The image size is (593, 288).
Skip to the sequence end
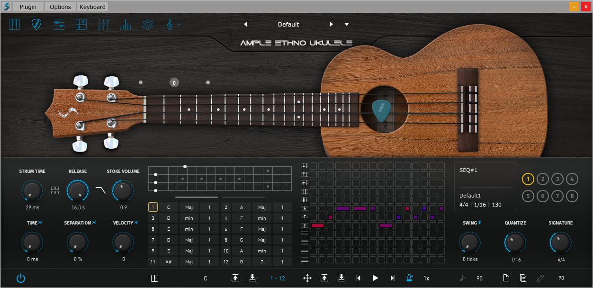pyautogui.click(x=393, y=278)
